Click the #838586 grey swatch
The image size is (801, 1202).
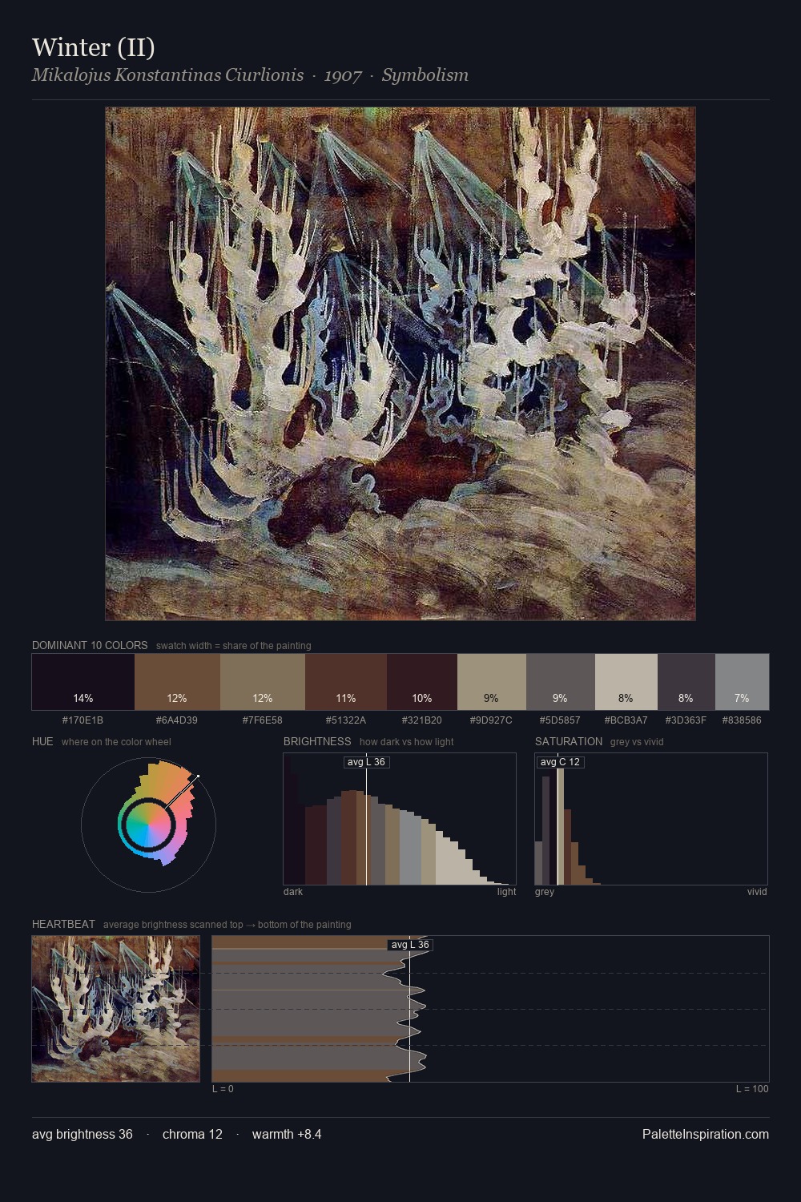click(x=742, y=682)
